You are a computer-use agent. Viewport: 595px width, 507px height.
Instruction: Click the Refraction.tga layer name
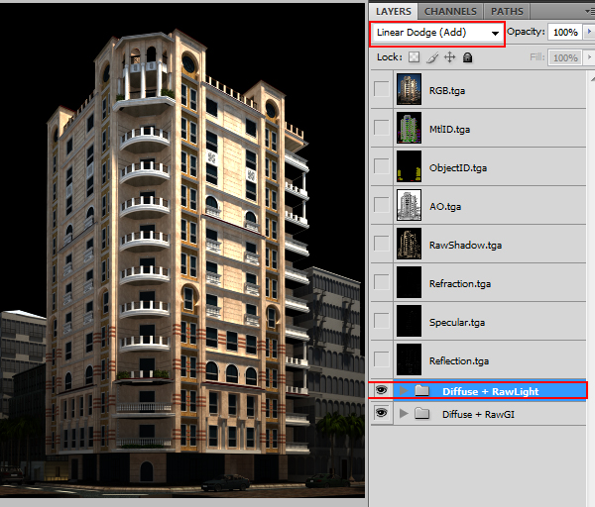(460, 284)
